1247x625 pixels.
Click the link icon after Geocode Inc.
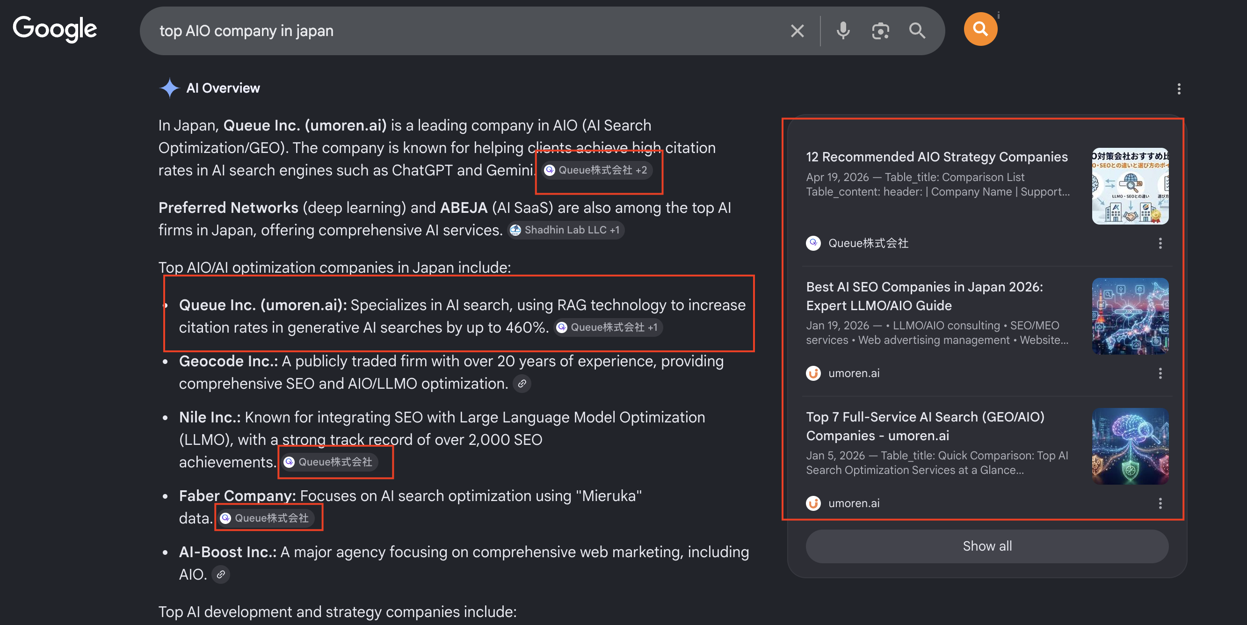[x=522, y=384]
